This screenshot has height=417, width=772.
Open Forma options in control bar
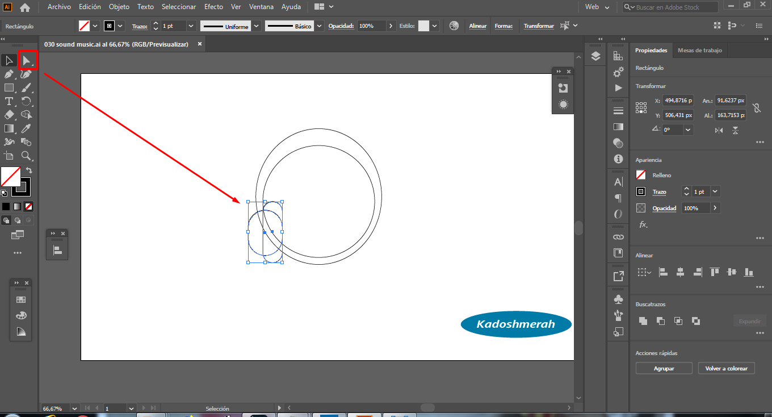click(504, 26)
